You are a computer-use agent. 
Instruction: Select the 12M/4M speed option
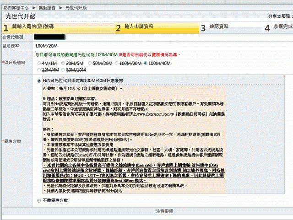pos(39,70)
